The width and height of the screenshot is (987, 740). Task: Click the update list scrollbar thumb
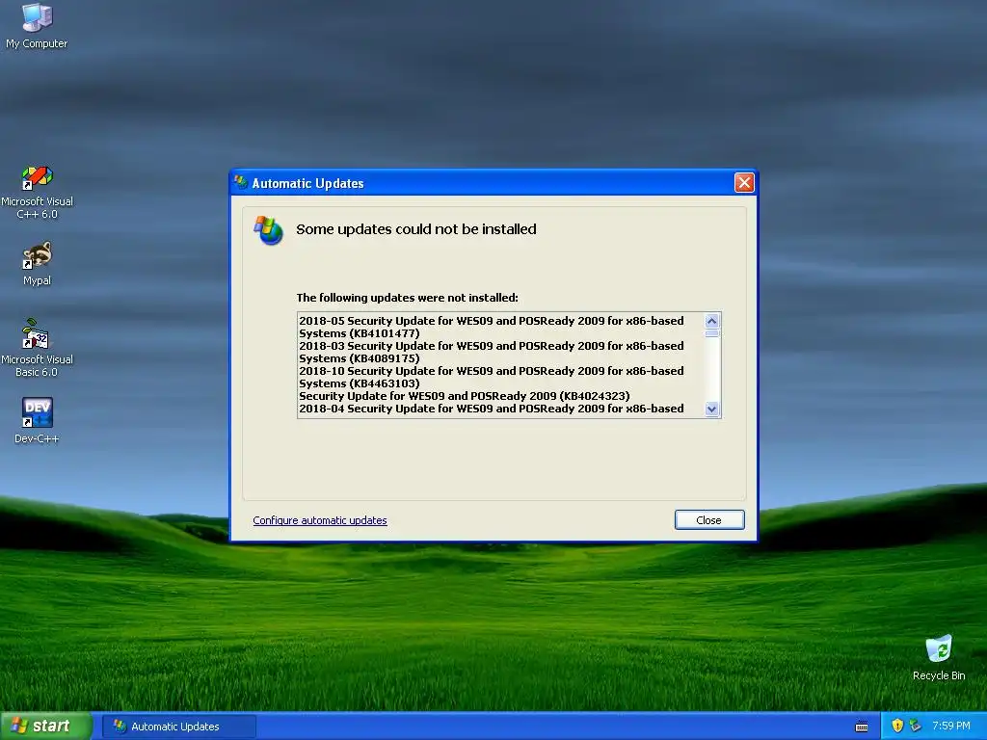[x=711, y=333]
